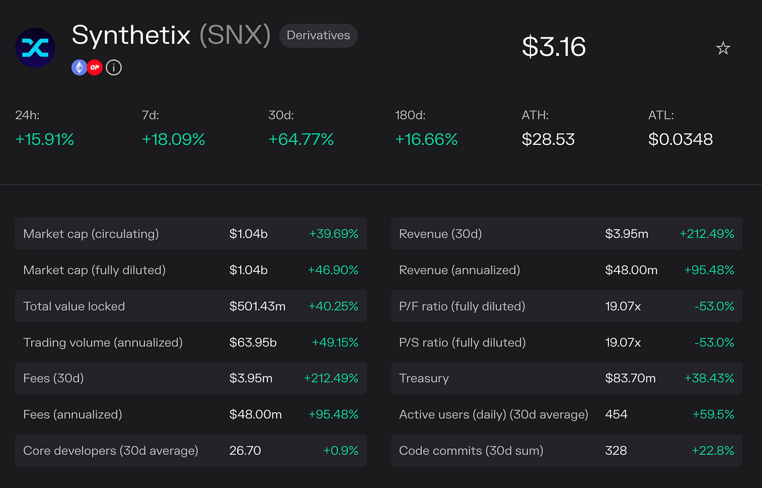This screenshot has height=488, width=762.
Task: Click Trading volume (annualized) label
Action: 103,342
